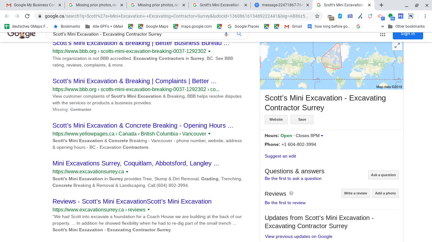Image resolution: width=432 pixels, height=242 pixels.
Task: Open the Chrome three-dot menu
Action: [425, 16]
